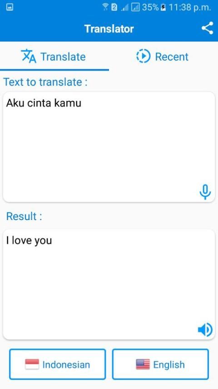Tap the Translator title in header
Viewport: 218px width, 389px height.
109,29
